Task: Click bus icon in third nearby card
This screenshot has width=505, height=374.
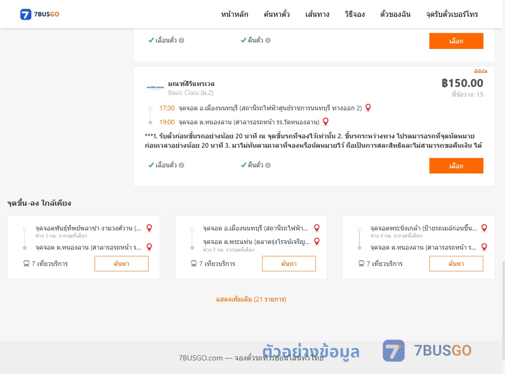Action: [x=361, y=264]
